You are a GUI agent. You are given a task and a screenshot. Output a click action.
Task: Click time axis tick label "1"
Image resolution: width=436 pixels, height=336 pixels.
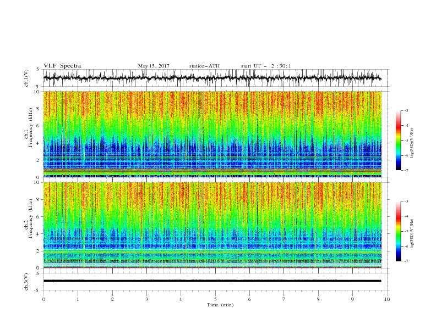click(x=78, y=299)
